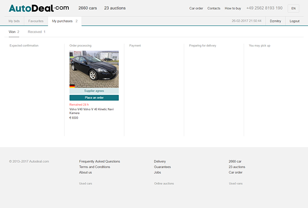308x208 pixels.
Task: View the 23 auctions header link
Action: 115,8
